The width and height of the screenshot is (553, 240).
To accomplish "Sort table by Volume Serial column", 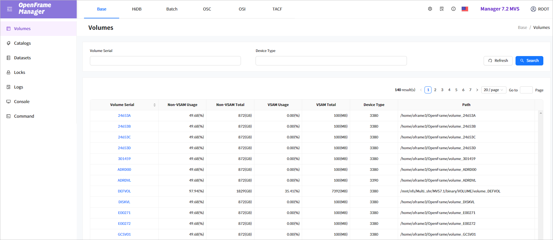I will 154,105.
